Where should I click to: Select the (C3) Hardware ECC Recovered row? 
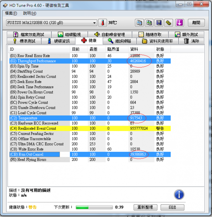[x=90, y=123]
